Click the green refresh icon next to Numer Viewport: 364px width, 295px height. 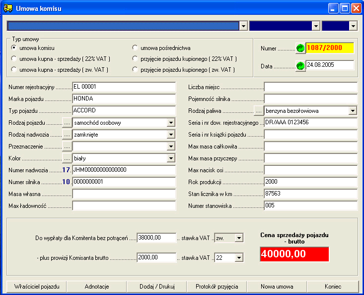(300, 48)
